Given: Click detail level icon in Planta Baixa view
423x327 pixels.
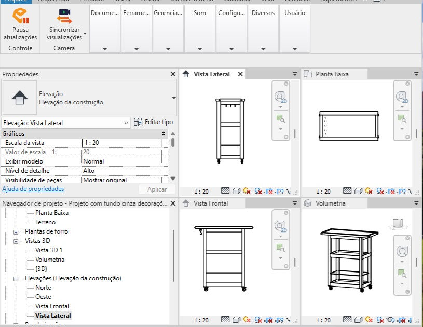Looking at the screenshot, I should tap(347, 191).
